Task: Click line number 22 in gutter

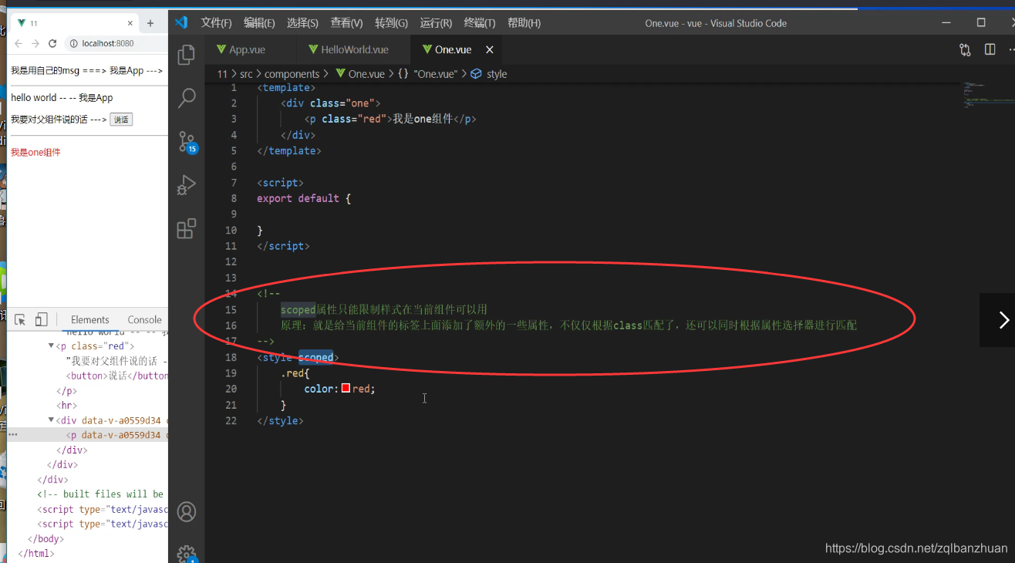Action: click(x=231, y=421)
